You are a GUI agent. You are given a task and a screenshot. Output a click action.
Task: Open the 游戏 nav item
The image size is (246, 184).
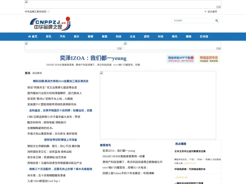coord(147,36)
